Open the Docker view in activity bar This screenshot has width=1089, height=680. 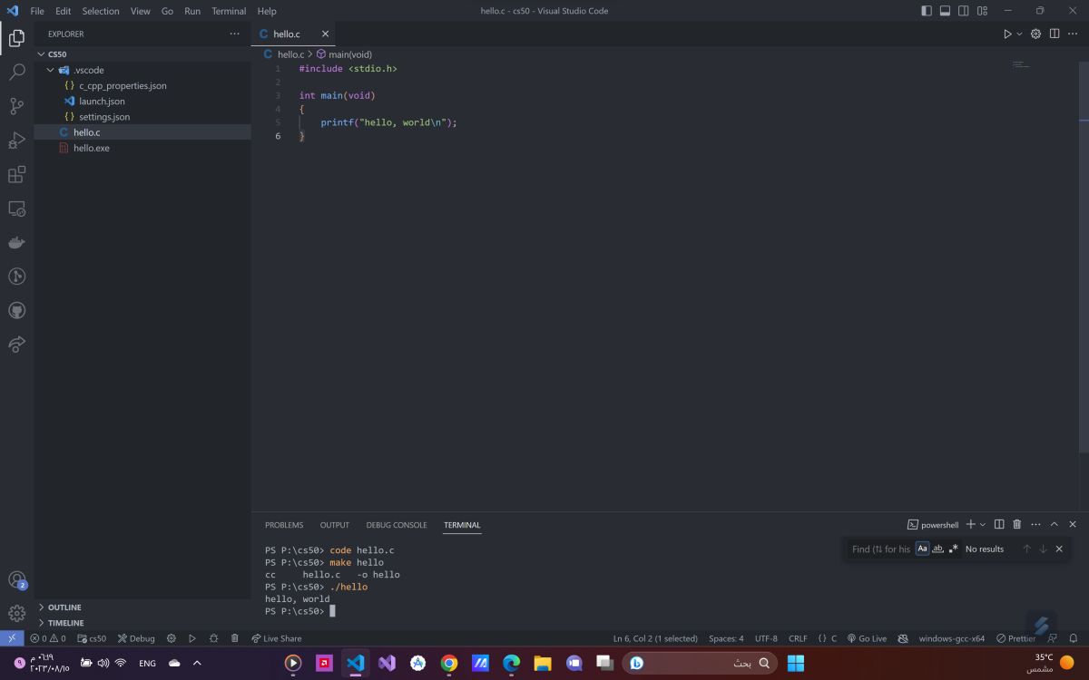pyautogui.click(x=16, y=242)
